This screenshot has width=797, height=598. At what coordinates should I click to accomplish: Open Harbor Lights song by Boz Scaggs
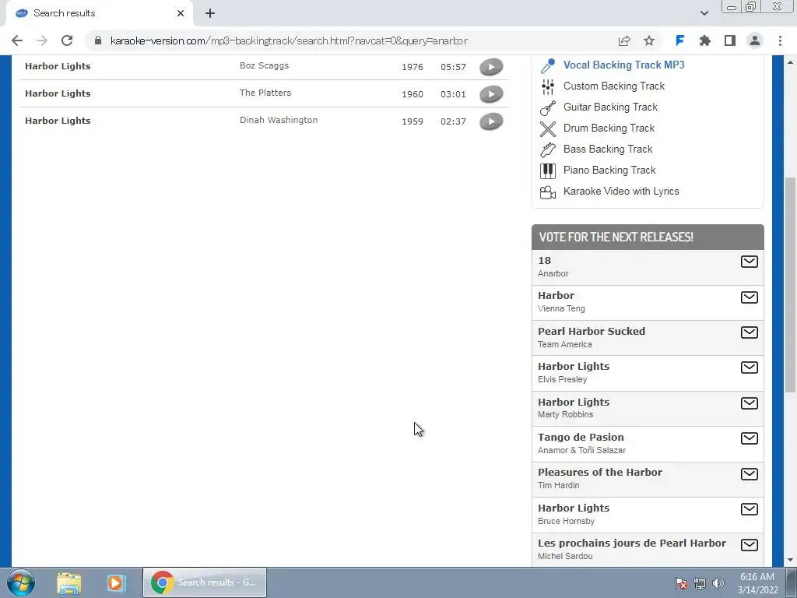coord(58,66)
